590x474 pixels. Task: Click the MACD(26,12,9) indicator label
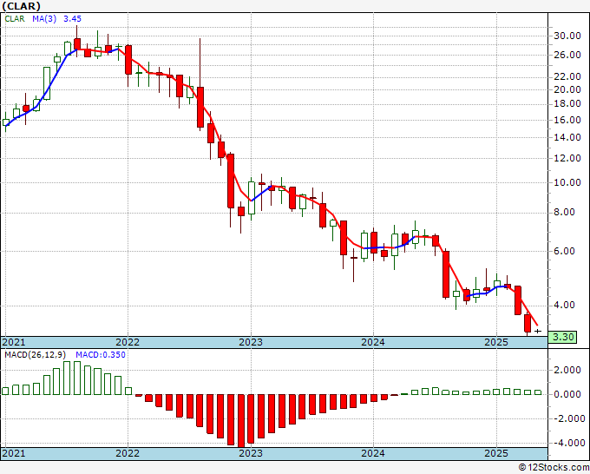pyautogui.click(x=35, y=355)
